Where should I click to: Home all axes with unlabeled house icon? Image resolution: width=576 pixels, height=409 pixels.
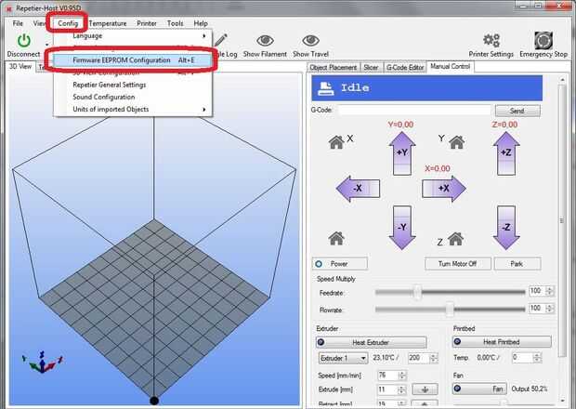[x=336, y=238]
